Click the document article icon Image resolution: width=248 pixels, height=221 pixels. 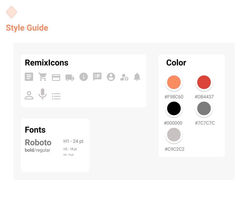point(29,77)
